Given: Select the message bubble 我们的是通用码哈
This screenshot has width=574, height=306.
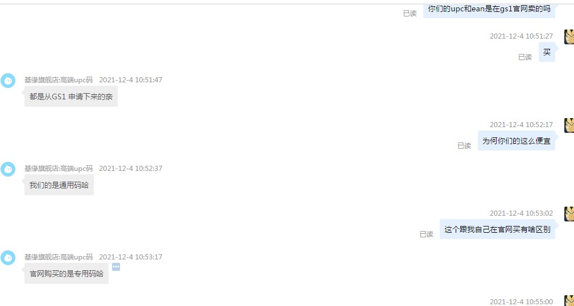Looking at the screenshot, I should tap(59, 185).
